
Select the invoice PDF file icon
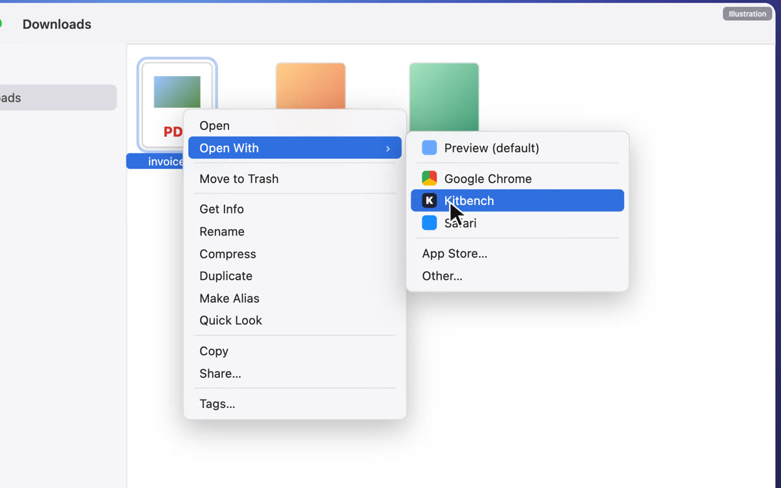177,104
